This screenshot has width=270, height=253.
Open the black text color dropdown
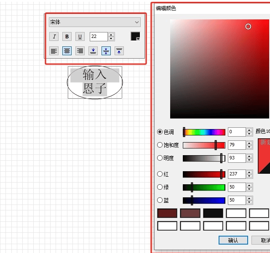pyautogui.click(x=136, y=37)
